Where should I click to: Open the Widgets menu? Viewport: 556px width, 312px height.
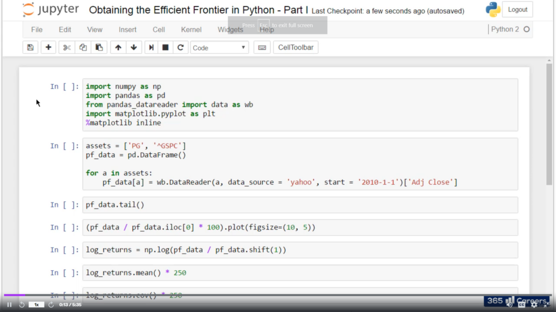click(x=230, y=30)
